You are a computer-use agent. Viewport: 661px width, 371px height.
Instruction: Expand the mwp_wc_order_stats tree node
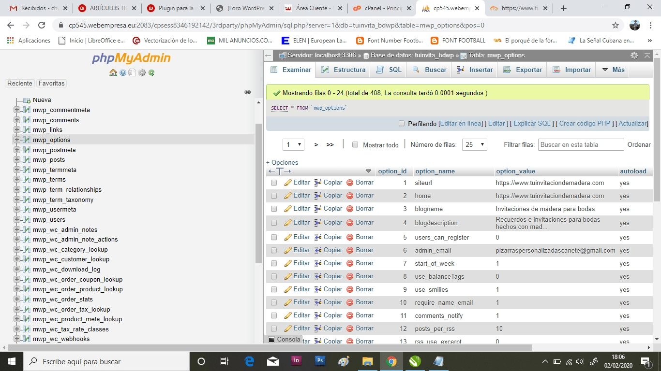click(17, 299)
